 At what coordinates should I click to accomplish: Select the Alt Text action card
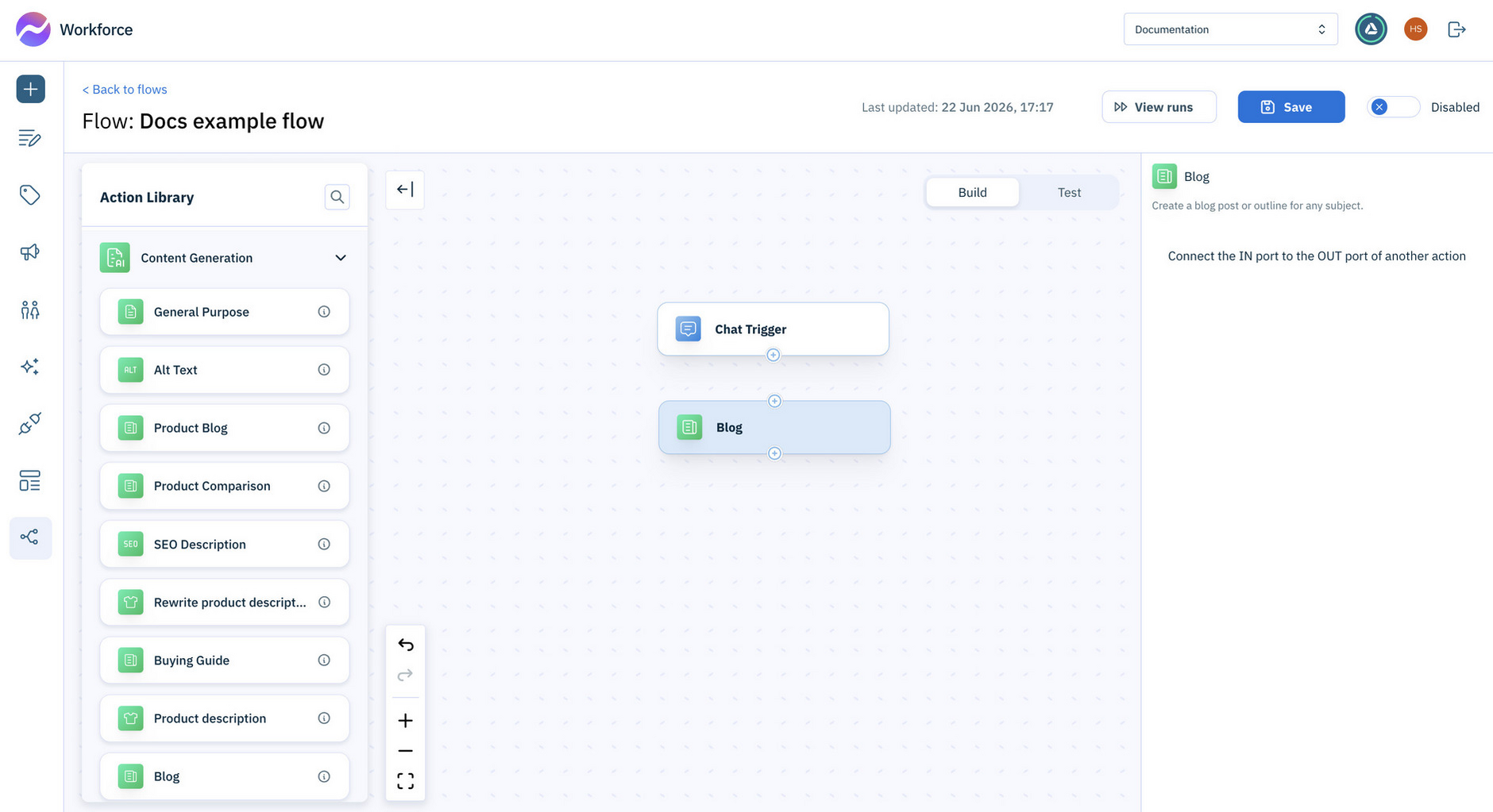coord(224,370)
